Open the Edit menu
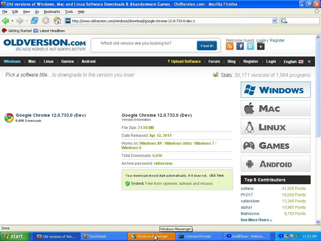The image size is (321, 241). click(15, 12)
